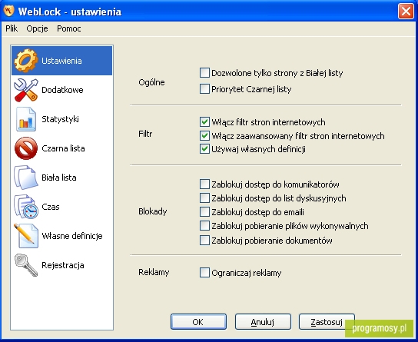
Task: Enable Zablokuj dostęp do list dyskusyjnych
Action: point(204,198)
